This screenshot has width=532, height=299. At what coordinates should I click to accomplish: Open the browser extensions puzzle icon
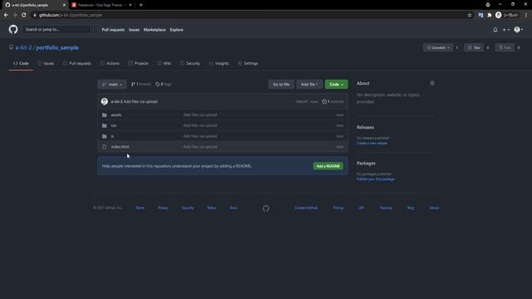click(x=490, y=15)
